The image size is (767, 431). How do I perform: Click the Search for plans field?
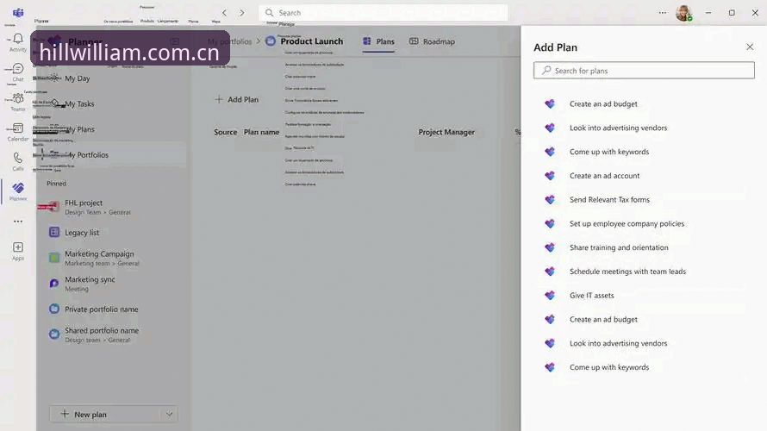pos(644,71)
